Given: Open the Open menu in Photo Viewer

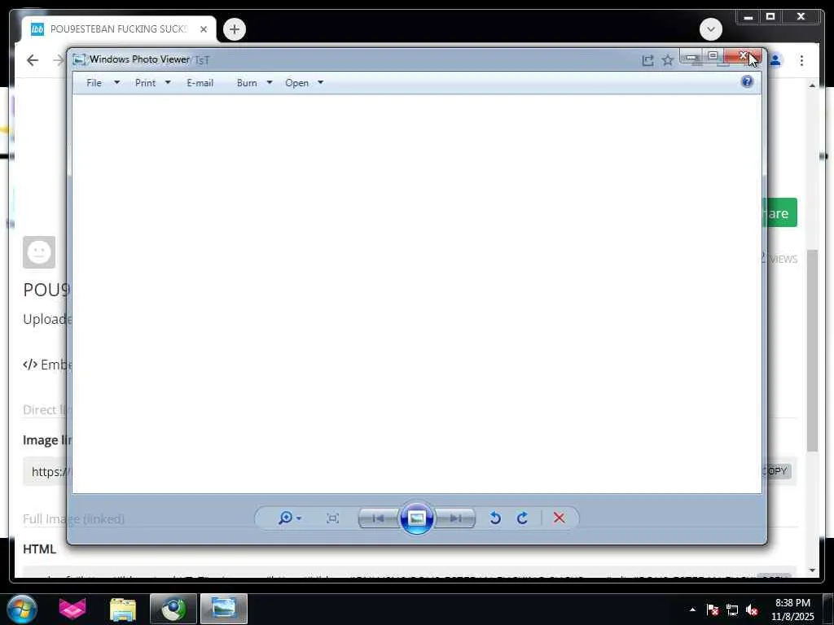Looking at the screenshot, I should 296,83.
